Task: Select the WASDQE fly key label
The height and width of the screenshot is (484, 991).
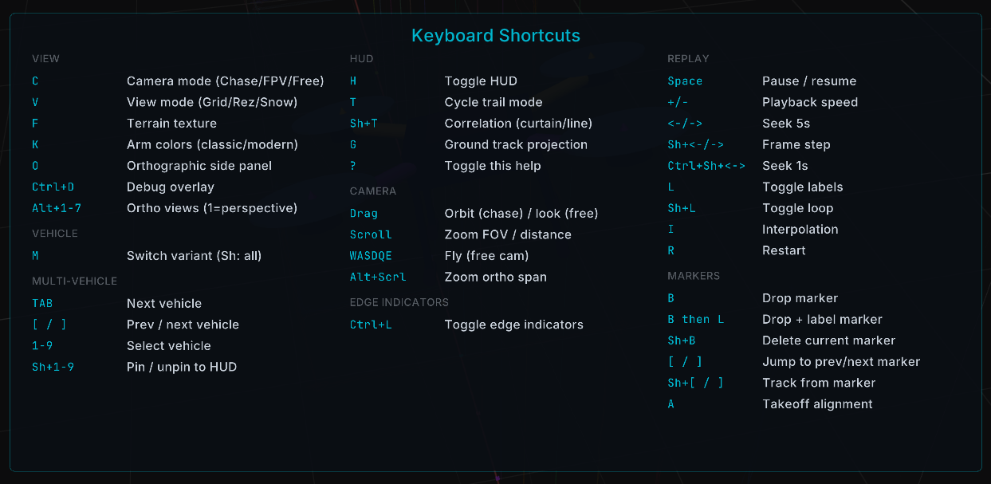Action: [371, 256]
